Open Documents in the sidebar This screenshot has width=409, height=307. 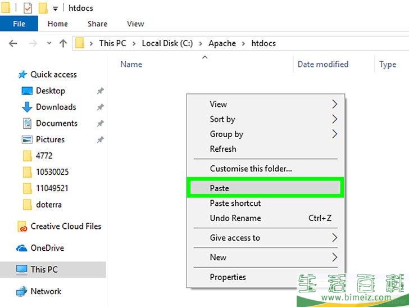coord(57,123)
